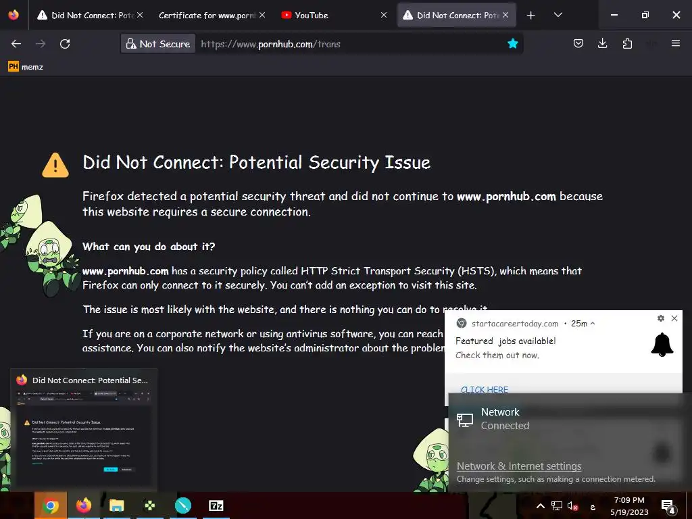Open the Action Center notifications icon
The height and width of the screenshot is (519, 692).
pos(668,506)
